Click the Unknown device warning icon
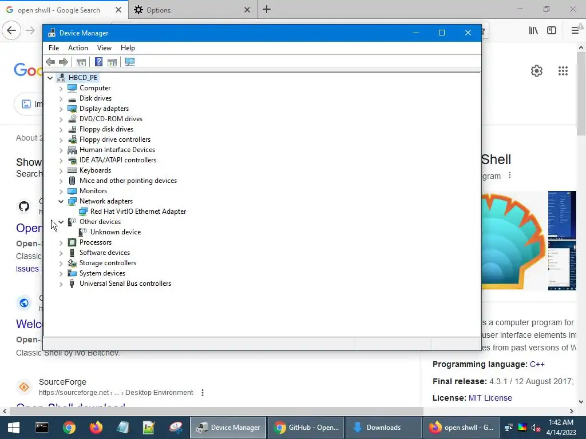Screen dimensions: 586x439 [82, 232]
